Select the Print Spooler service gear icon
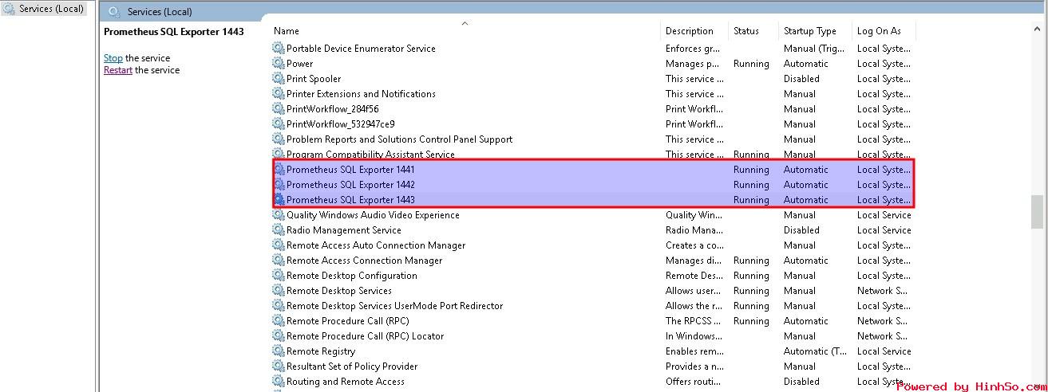This screenshot has height=392, width=1048. (278, 79)
